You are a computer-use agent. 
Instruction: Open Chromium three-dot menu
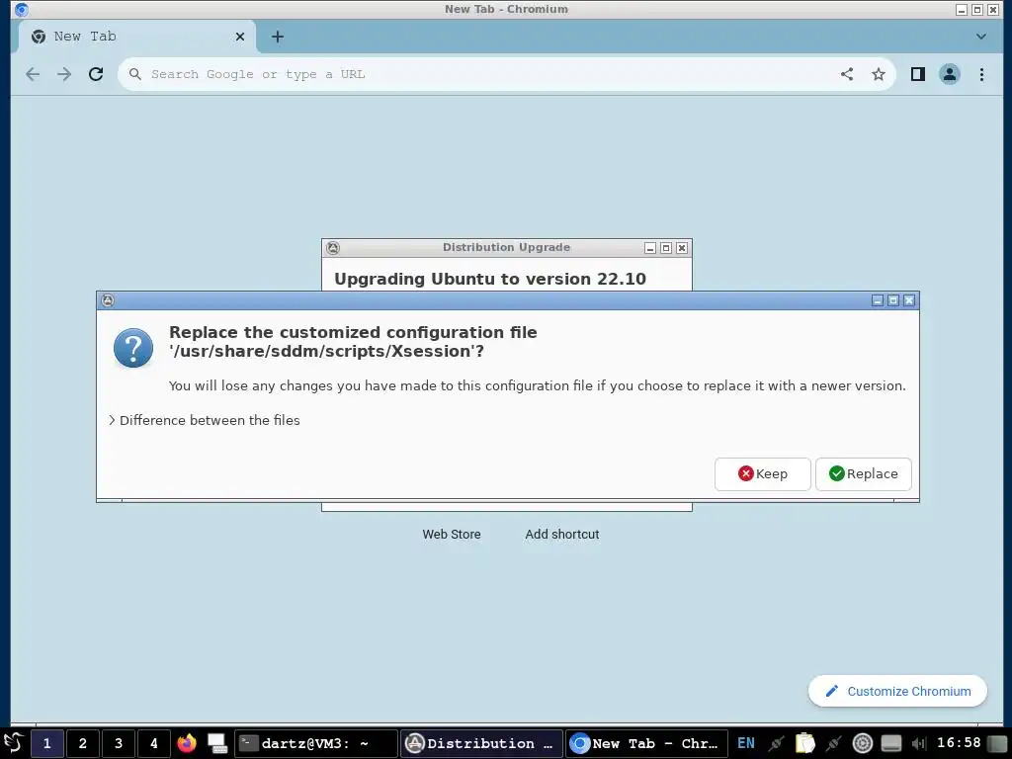tap(981, 74)
